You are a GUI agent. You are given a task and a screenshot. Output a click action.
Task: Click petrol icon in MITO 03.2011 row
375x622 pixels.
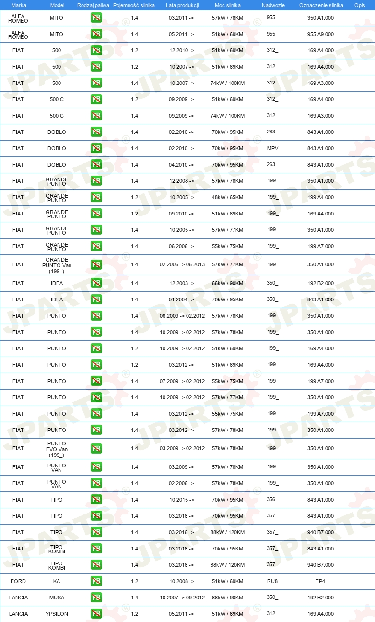point(96,18)
